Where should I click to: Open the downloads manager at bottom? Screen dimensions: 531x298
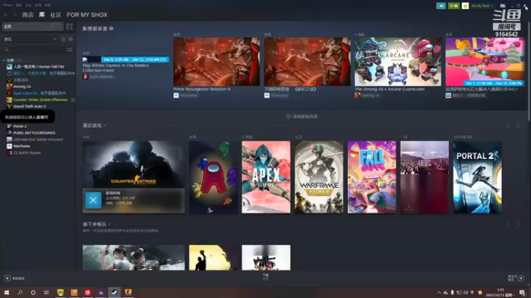click(x=265, y=277)
